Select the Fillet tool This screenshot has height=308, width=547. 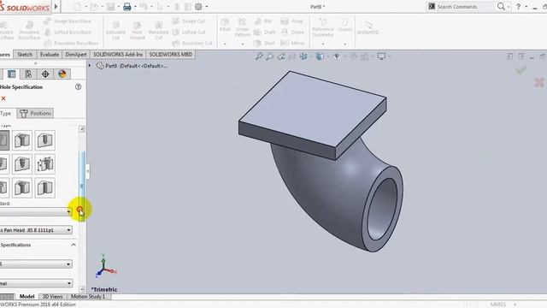click(x=225, y=25)
